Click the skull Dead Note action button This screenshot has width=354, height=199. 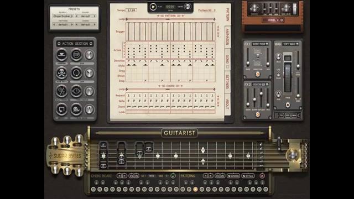click(61, 73)
